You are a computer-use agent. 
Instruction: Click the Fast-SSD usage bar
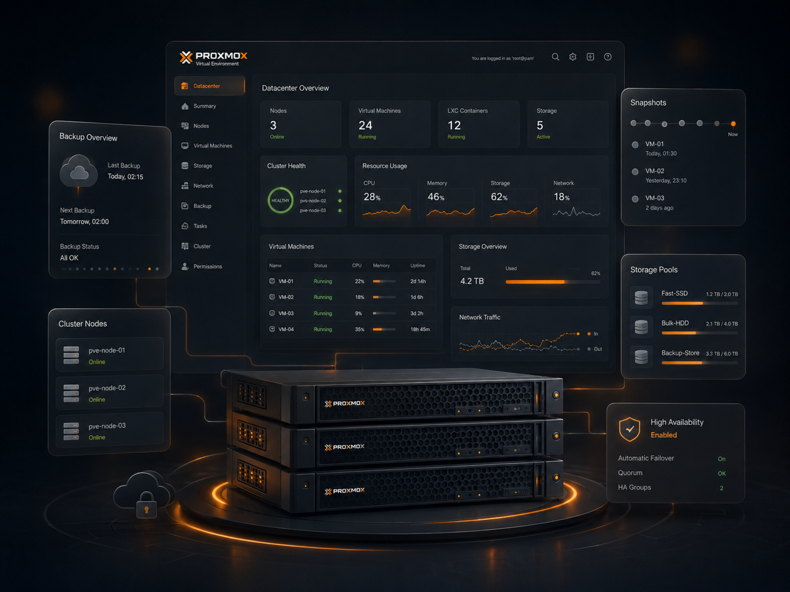pyautogui.click(x=699, y=303)
